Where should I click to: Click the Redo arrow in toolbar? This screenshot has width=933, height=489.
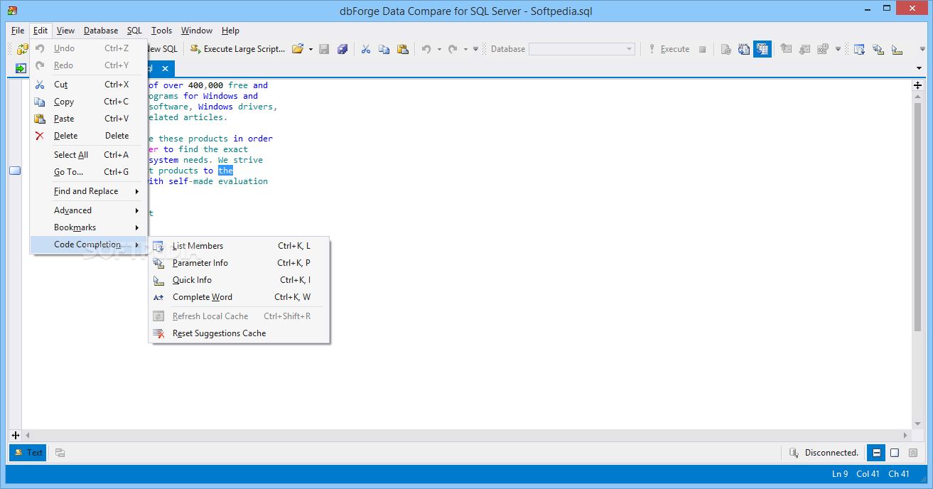pyautogui.click(x=453, y=49)
